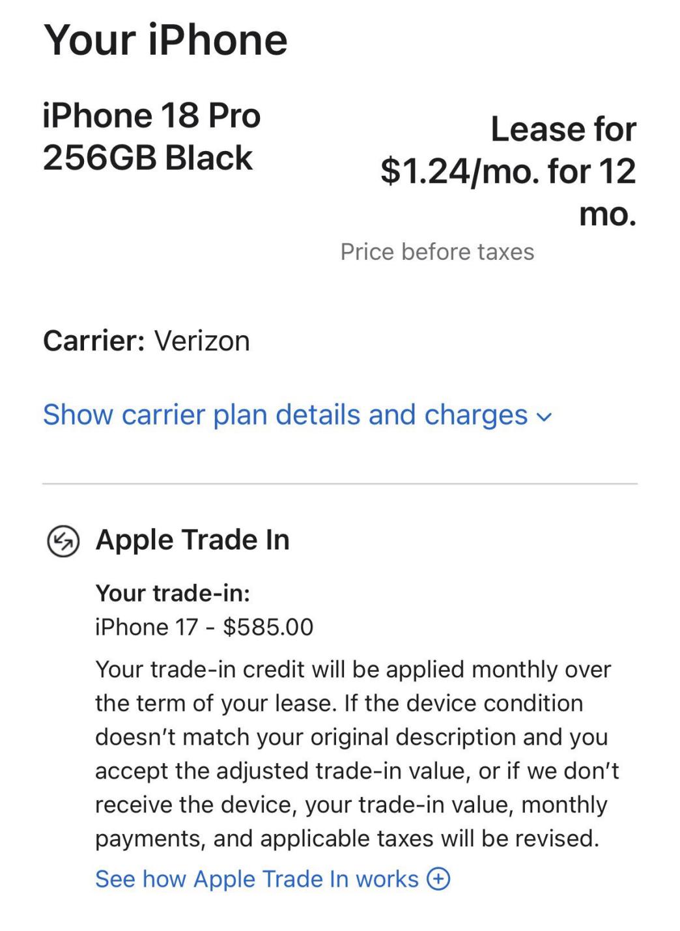Screen dimensions: 680x931
Task: Select the Verizon carrier name
Action: [202, 340]
